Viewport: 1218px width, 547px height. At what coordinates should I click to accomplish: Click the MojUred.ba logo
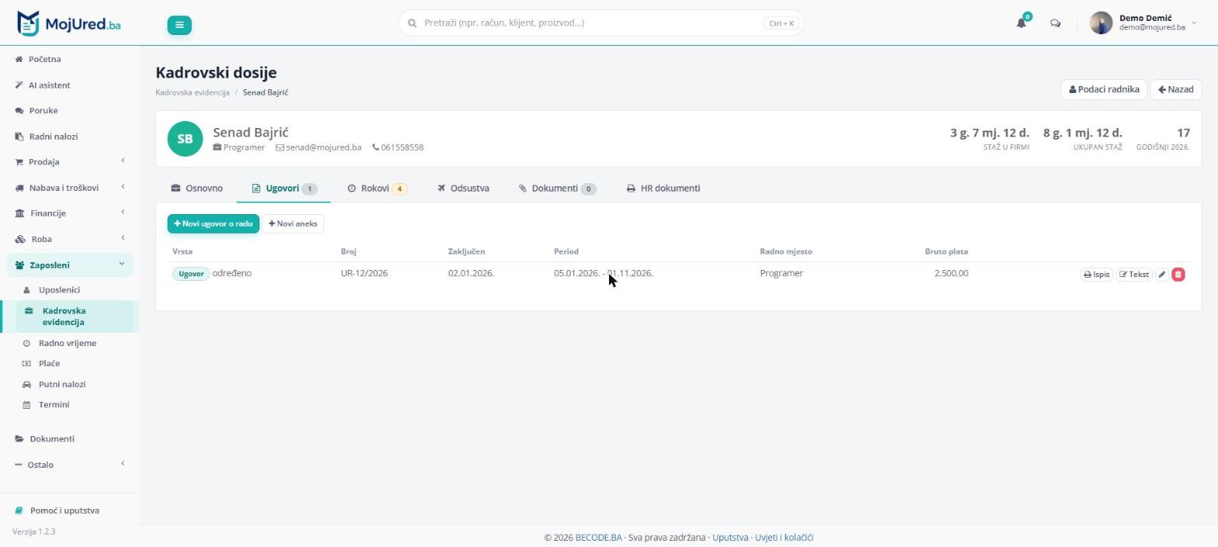[x=69, y=23]
